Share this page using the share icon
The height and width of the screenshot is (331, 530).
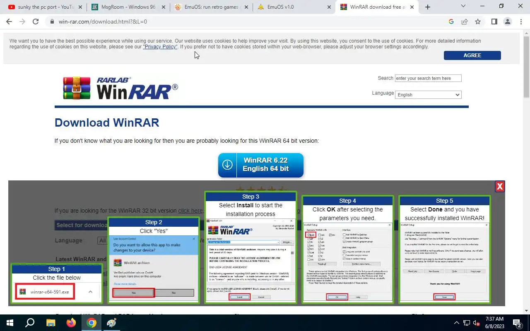click(x=465, y=22)
